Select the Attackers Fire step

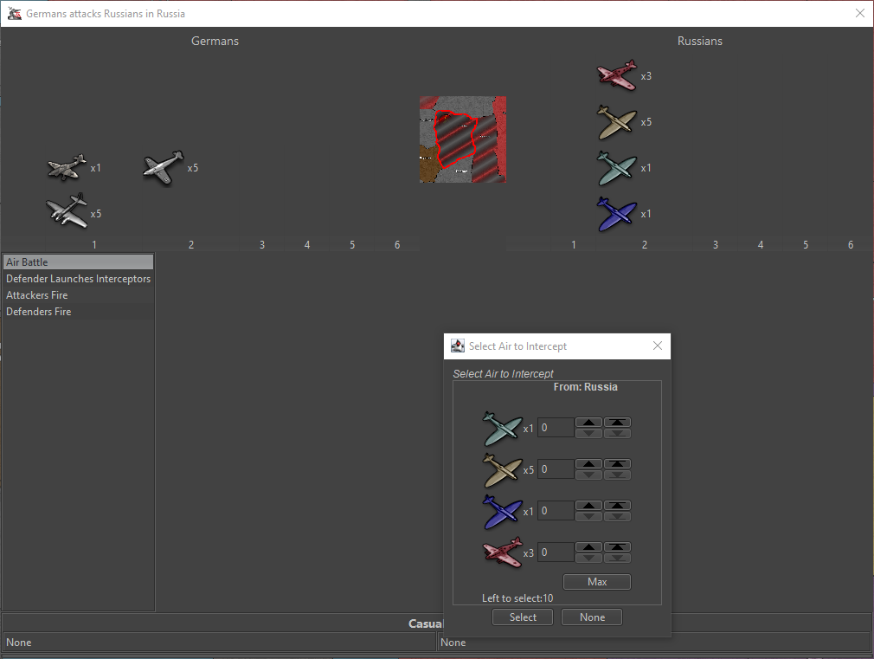[x=78, y=295]
